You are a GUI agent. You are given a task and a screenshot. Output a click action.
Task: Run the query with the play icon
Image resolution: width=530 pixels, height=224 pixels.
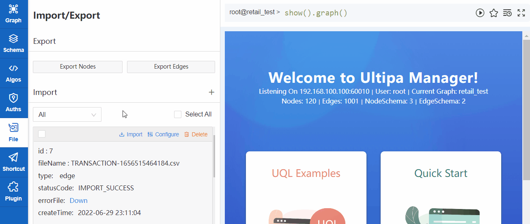tap(480, 13)
